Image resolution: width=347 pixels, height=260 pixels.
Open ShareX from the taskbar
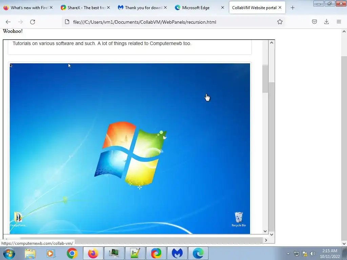coord(156,253)
